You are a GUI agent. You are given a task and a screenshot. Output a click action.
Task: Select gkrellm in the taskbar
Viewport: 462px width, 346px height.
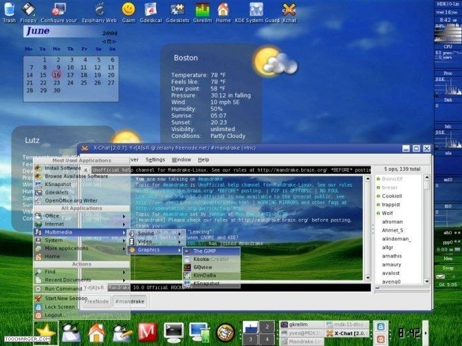tap(301, 325)
